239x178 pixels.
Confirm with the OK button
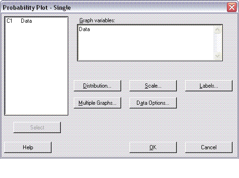click(153, 147)
